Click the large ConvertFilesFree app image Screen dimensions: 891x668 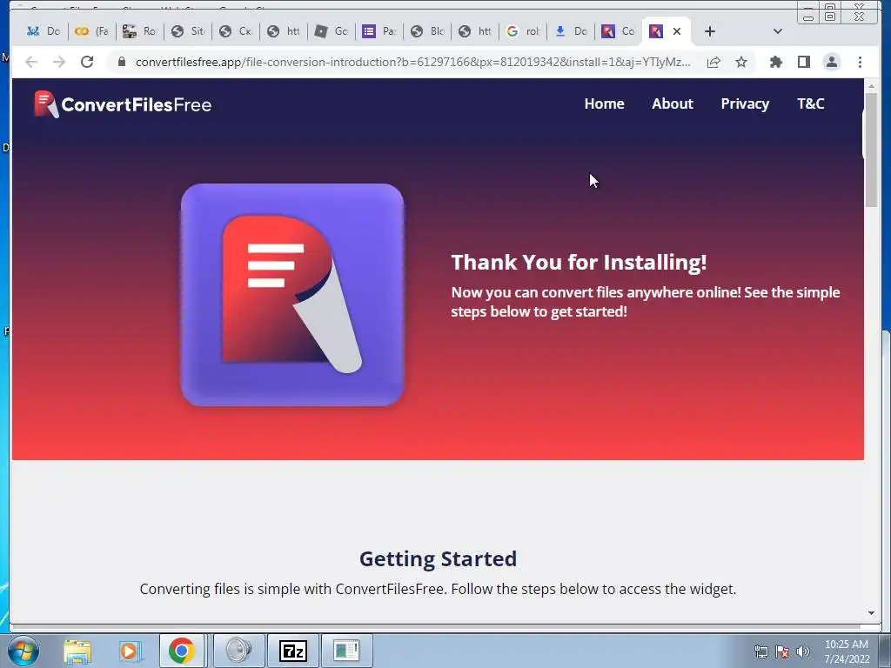pyautogui.click(x=292, y=295)
